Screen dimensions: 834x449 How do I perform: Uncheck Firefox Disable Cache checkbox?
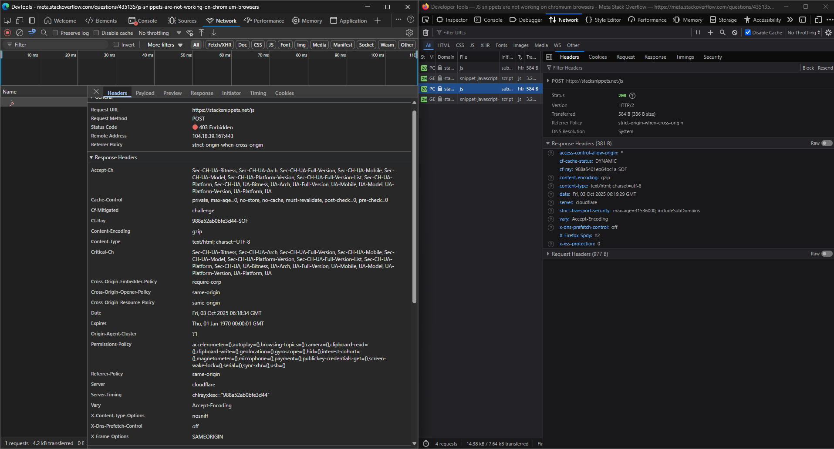tap(748, 33)
